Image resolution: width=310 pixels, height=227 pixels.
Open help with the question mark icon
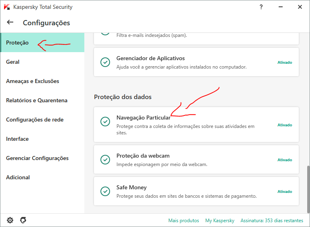[x=261, y=7]
